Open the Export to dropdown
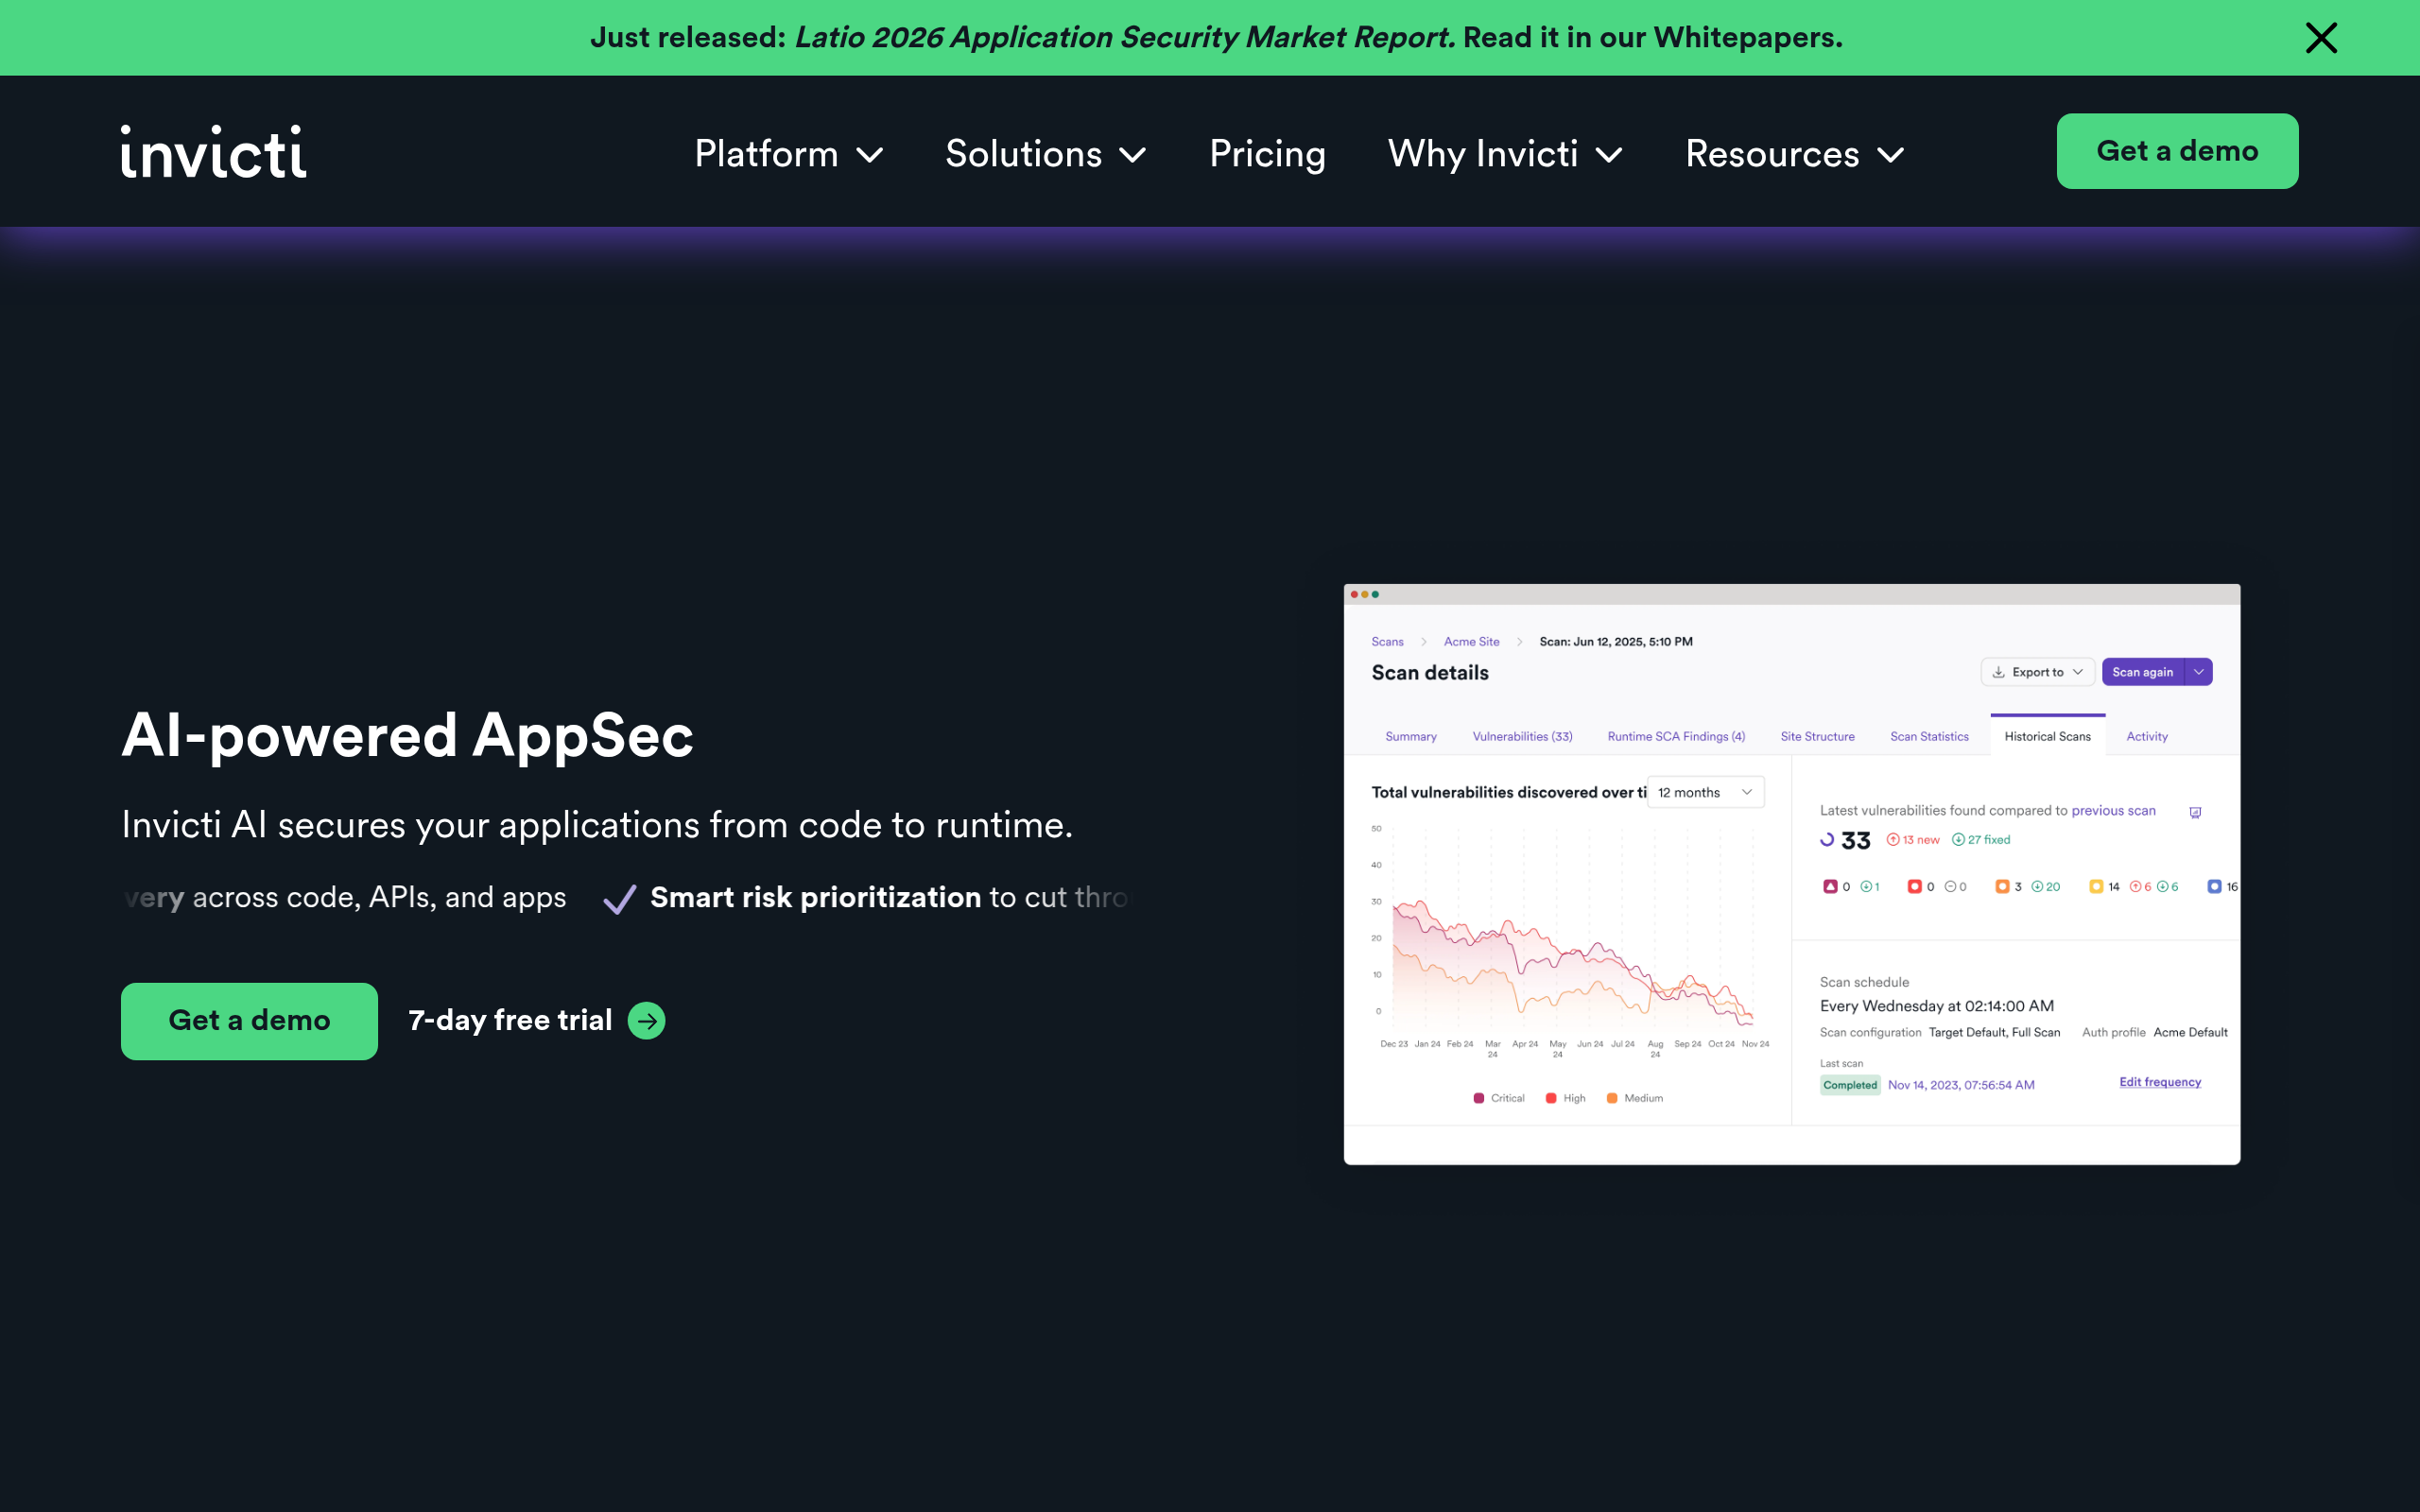Screen dimensions: 2420x1512 2037,672
